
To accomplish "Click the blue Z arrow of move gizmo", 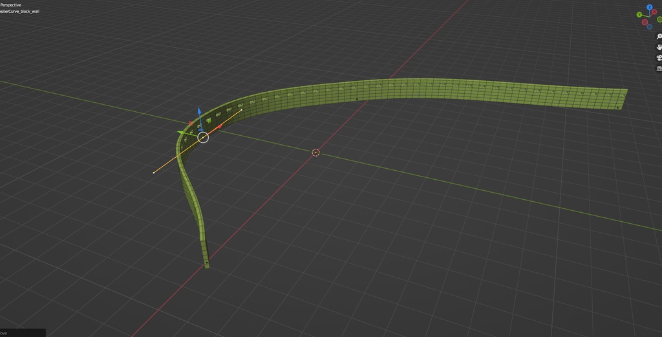I will pos(199,112).
